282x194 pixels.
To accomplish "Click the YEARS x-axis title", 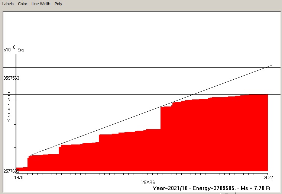I will [148, 182].
